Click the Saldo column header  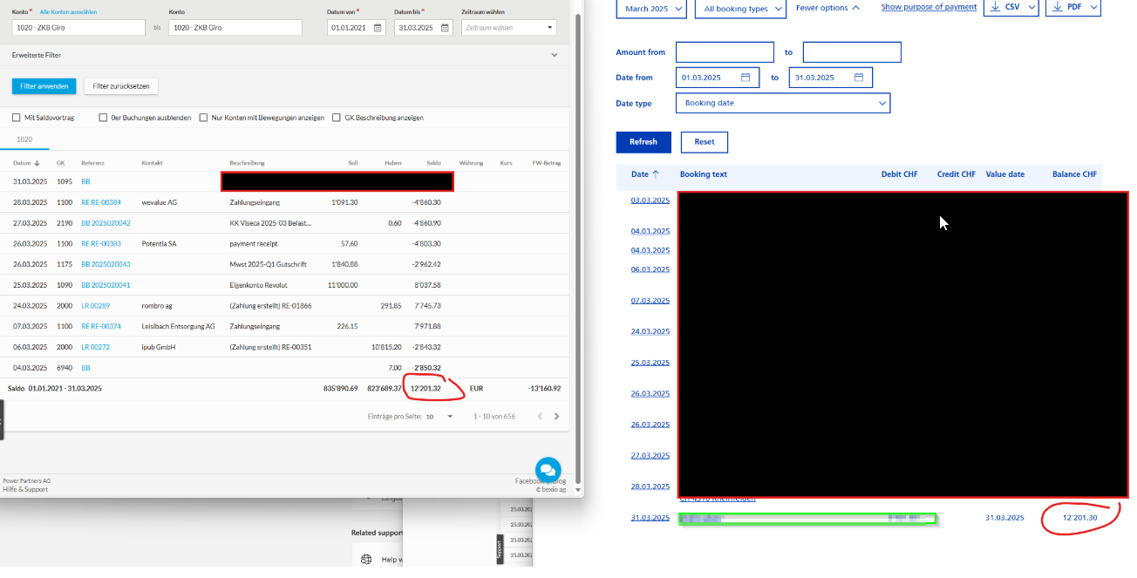click(433, 163)
